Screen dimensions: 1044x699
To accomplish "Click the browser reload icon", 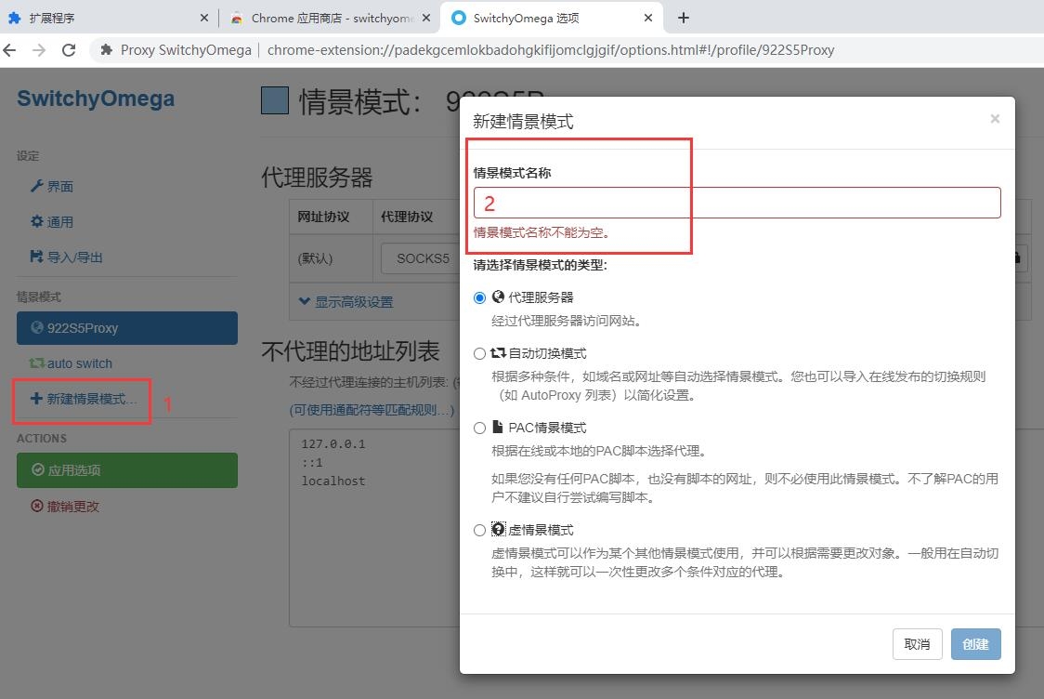I will click(x=69, y=50).
